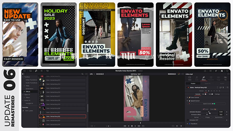Open effects library three-dot options menu

pos(86,74)
